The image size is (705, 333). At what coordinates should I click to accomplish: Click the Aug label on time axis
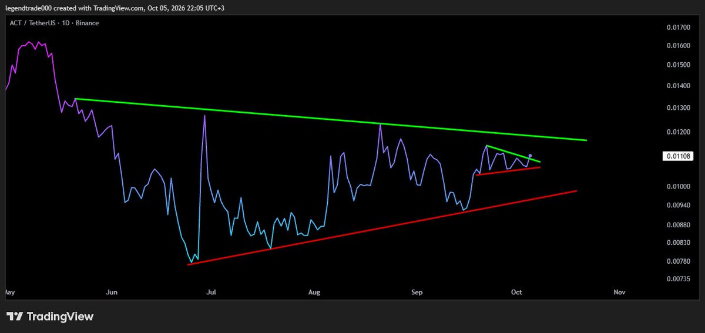(x=314, y=292)
